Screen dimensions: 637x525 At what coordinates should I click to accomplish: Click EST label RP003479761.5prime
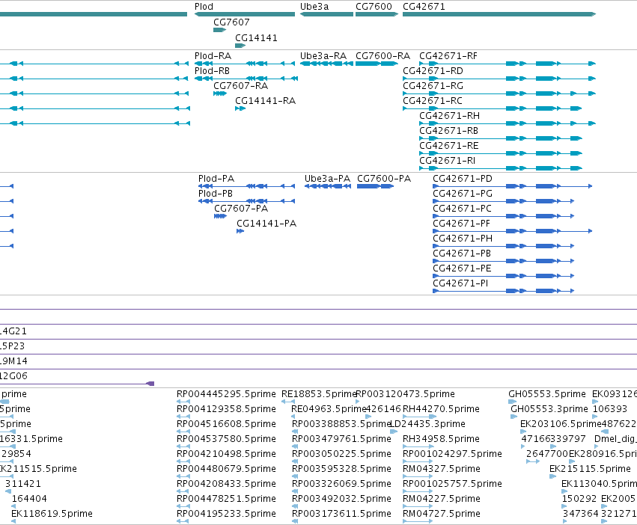tap(341, 439)
